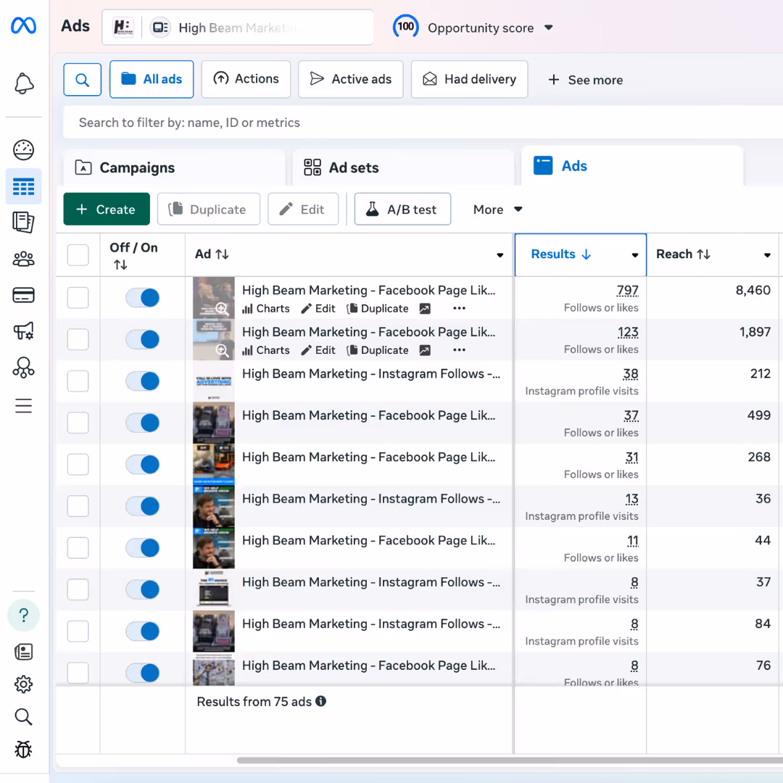Open Charts for the 123 results ad
Image resolution: width=783 pixels, height=783 pixels.
(x=265, y=350)
